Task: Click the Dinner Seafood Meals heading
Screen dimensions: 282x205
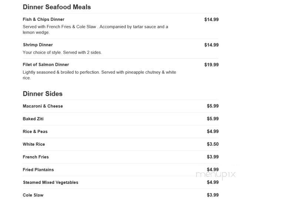Action: (57, 7)
